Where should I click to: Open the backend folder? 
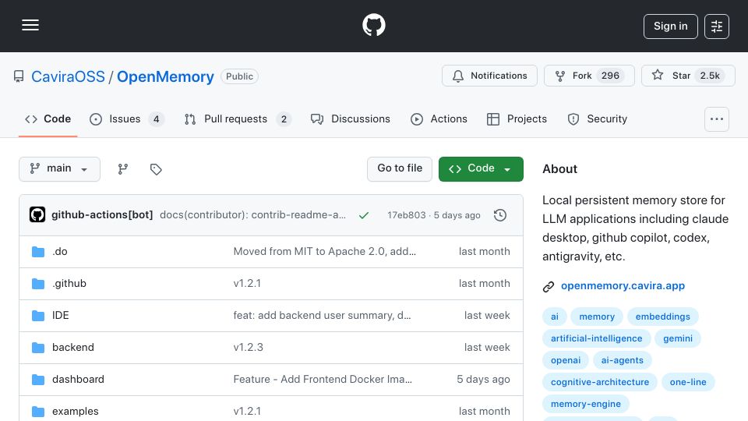73,348
